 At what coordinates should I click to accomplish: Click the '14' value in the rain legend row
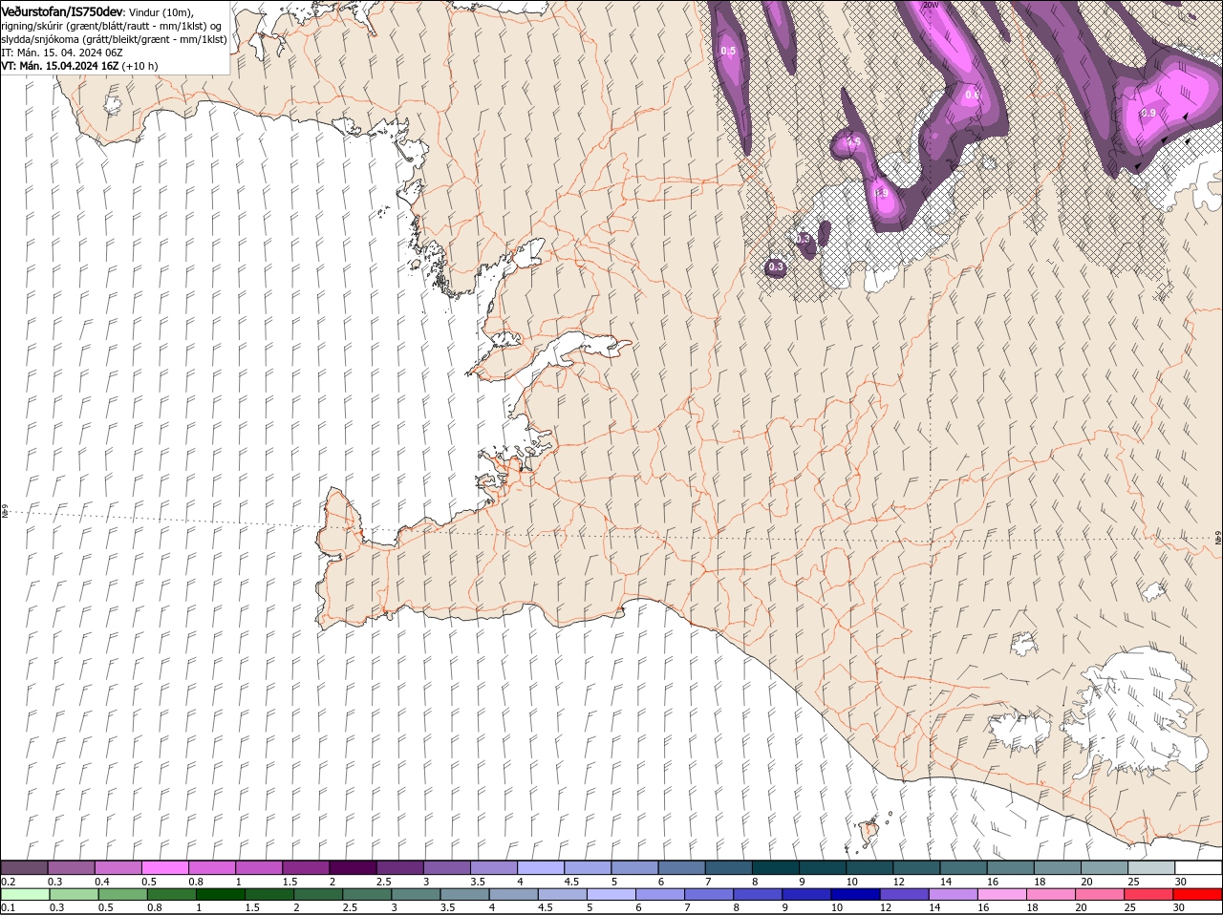point(933,907)
